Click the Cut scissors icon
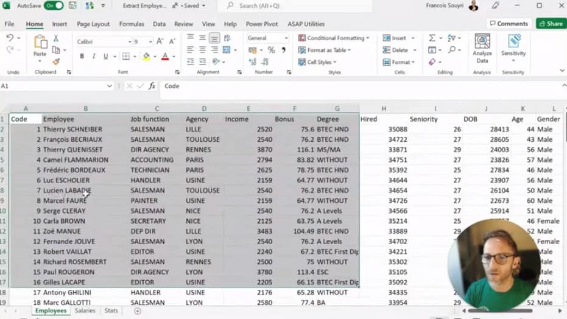Screen dimensions: 567x319 click(56, 38)
